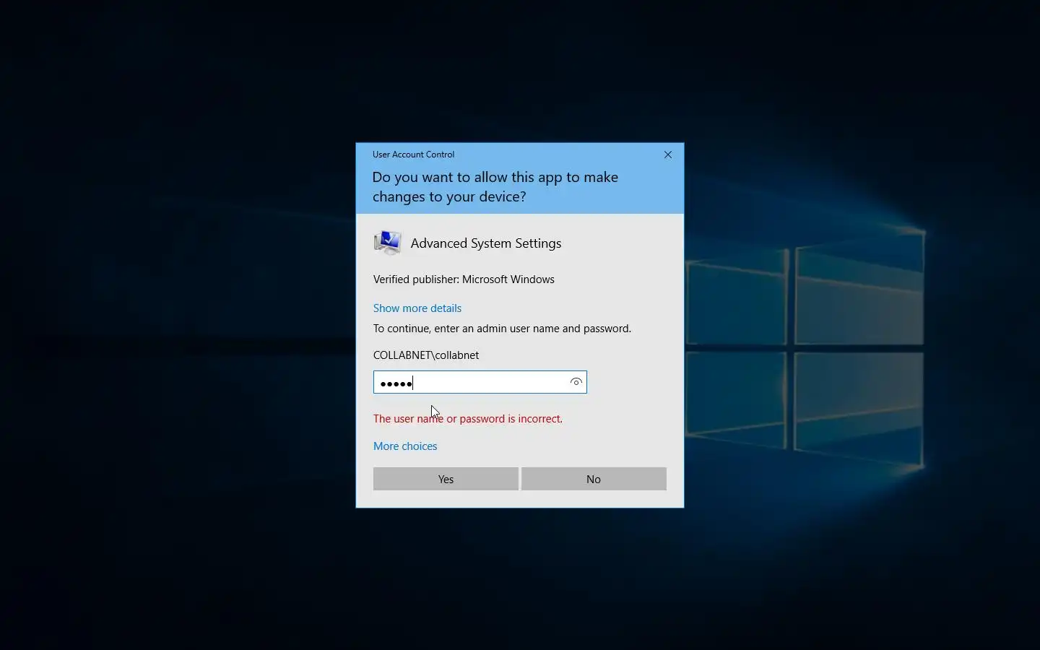
Task: Click the 'Do you want to allow' heading
Action: pyautogui.click(x=495, y=187)
